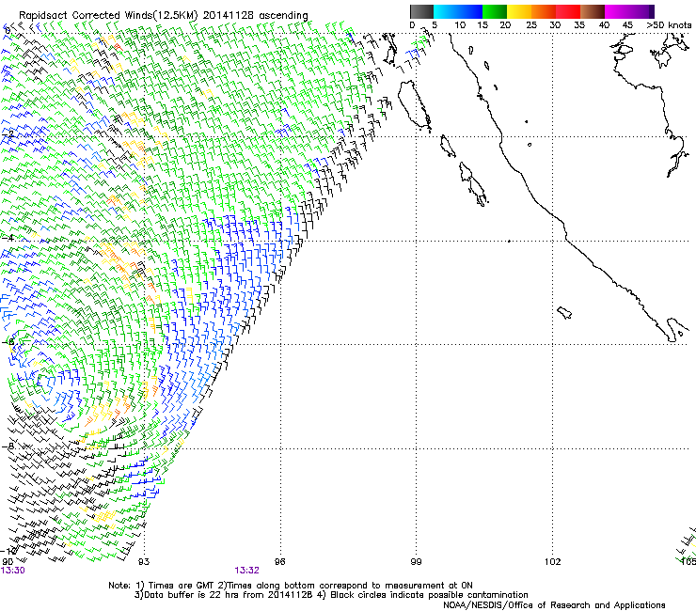This screenshot has height=611, width=696.
Task: Click the gray 0-5 knots color band
Action: click(x=421, y=11)
